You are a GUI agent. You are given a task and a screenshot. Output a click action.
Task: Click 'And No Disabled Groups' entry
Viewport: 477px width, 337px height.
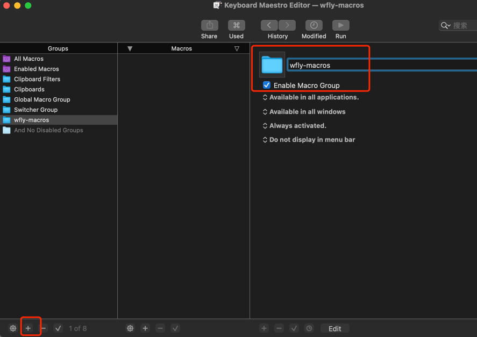pyautogui.click(x=59, y=130)
